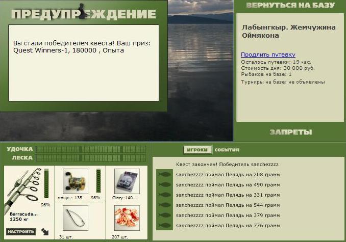Screen dimensions: 346x242
Task: Click the Пелядь на 331 грамм log entry
Action: click(228, 195)
